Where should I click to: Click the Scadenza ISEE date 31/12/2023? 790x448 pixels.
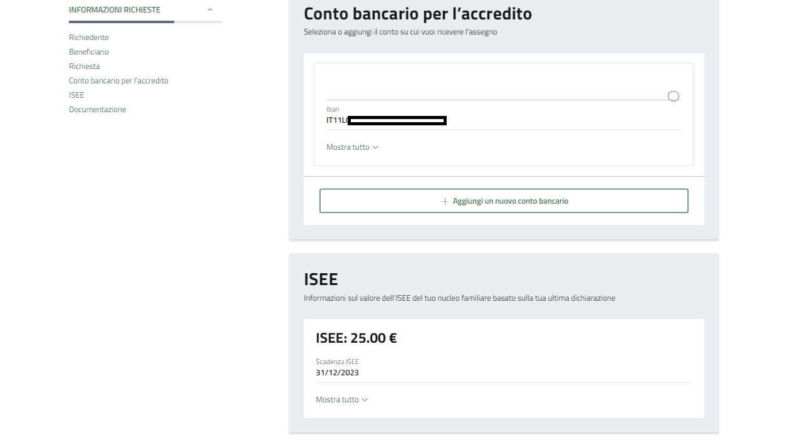[337, 373]
